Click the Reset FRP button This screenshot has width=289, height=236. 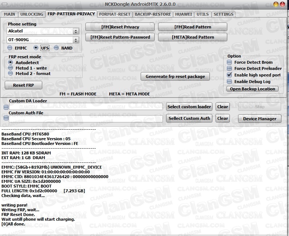click(x=23, y=85)
